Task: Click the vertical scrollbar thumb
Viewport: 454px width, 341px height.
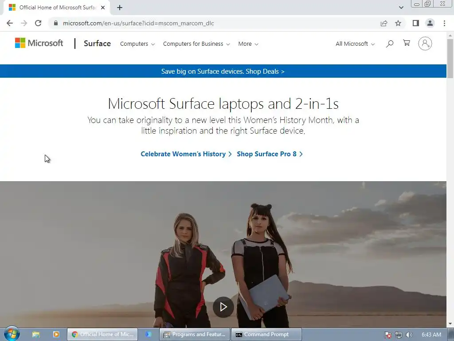Action: coord(450,59)
